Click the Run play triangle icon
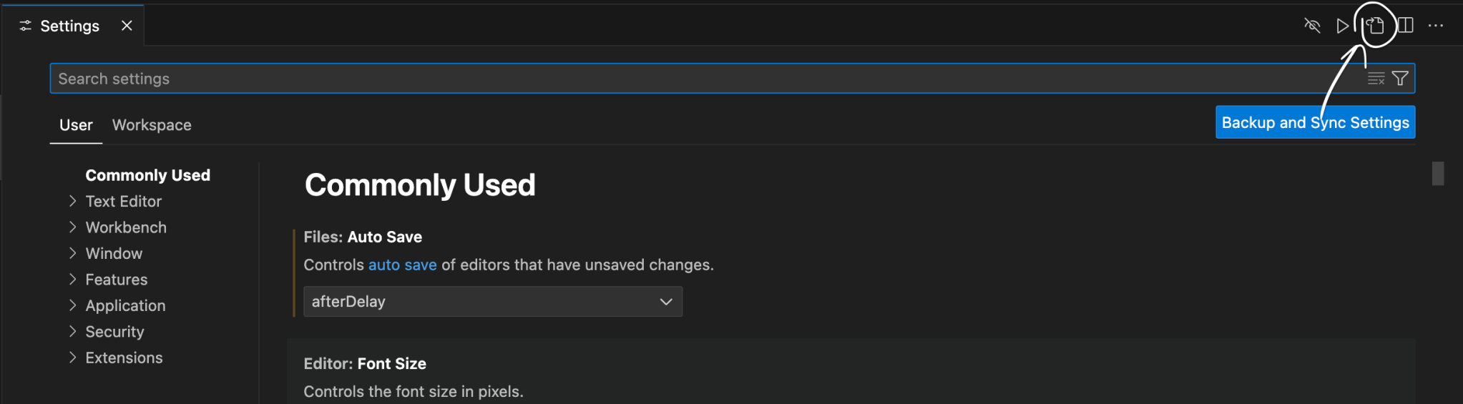This screenshot has height=404, width=1463. (1343, 26)
